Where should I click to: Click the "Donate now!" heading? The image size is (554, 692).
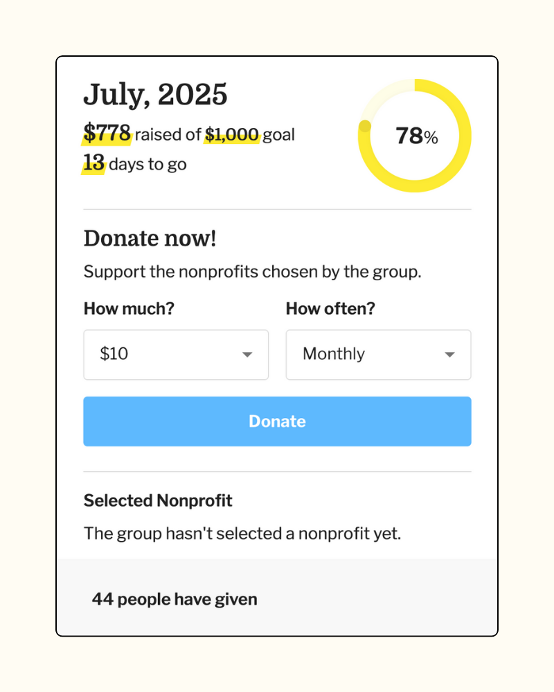coord(150,239)
